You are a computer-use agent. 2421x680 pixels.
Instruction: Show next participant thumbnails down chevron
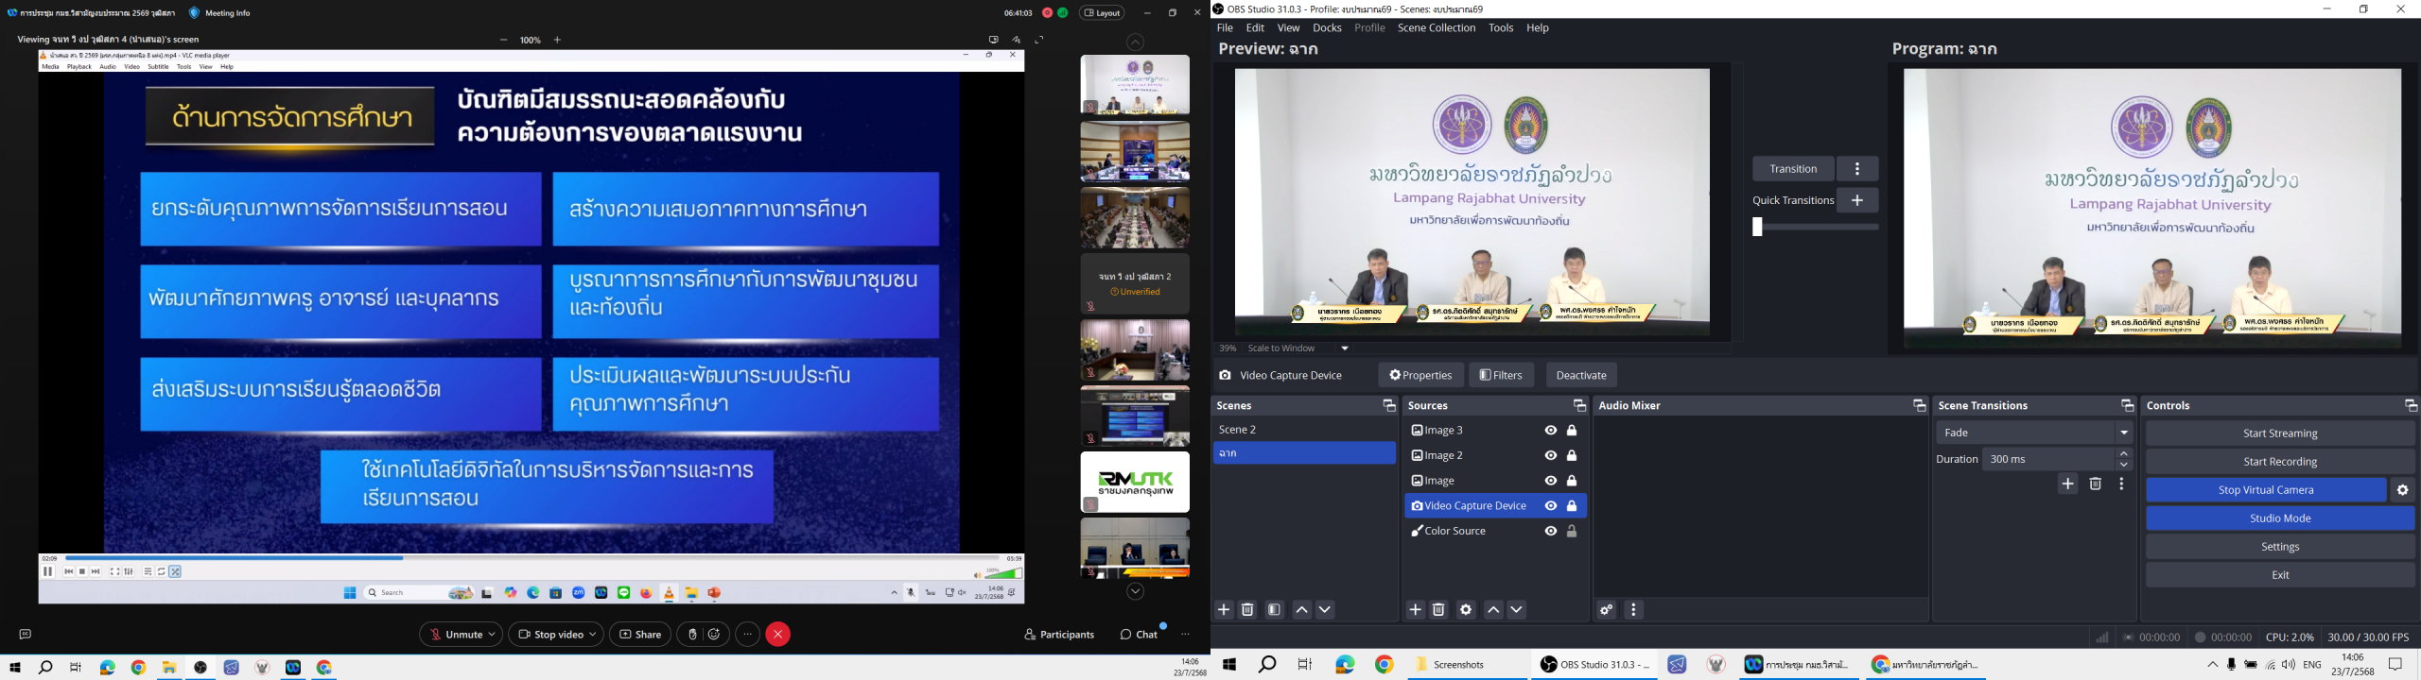click(1136, 592)
